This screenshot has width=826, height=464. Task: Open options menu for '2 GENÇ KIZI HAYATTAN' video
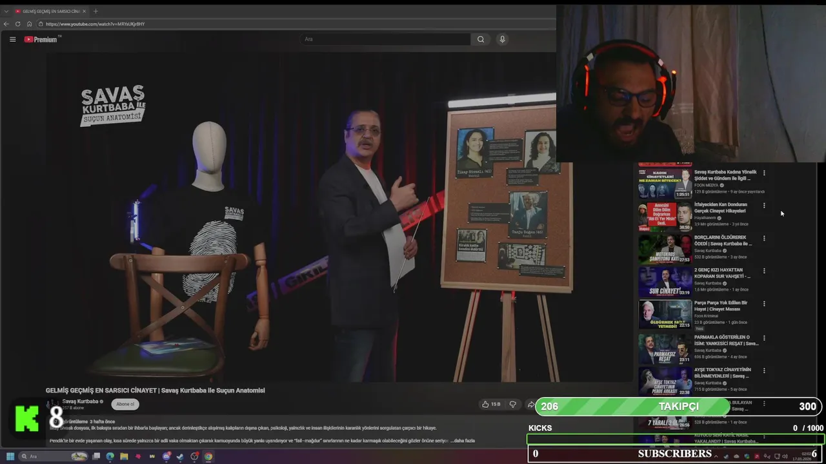point(764,271)
